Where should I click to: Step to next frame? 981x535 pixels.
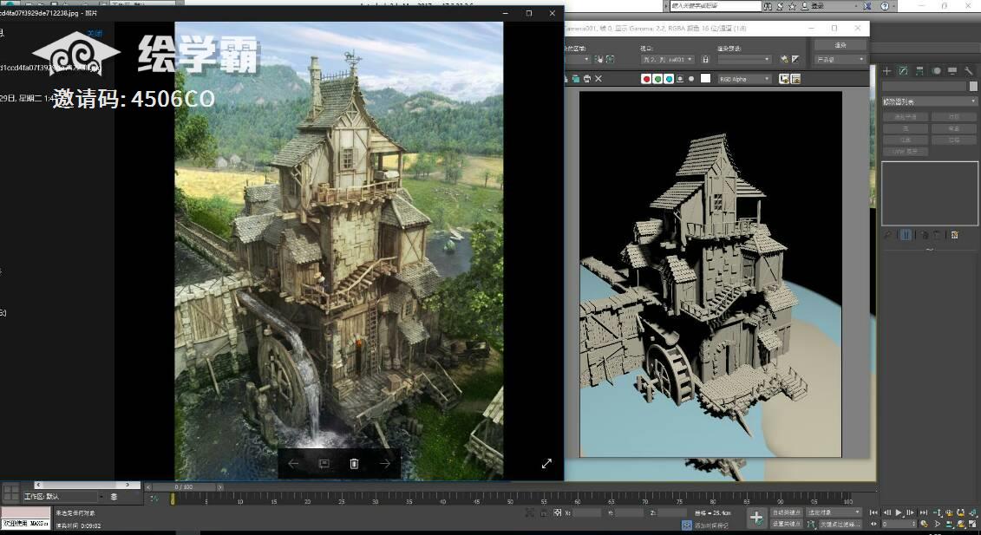[911, 512]
